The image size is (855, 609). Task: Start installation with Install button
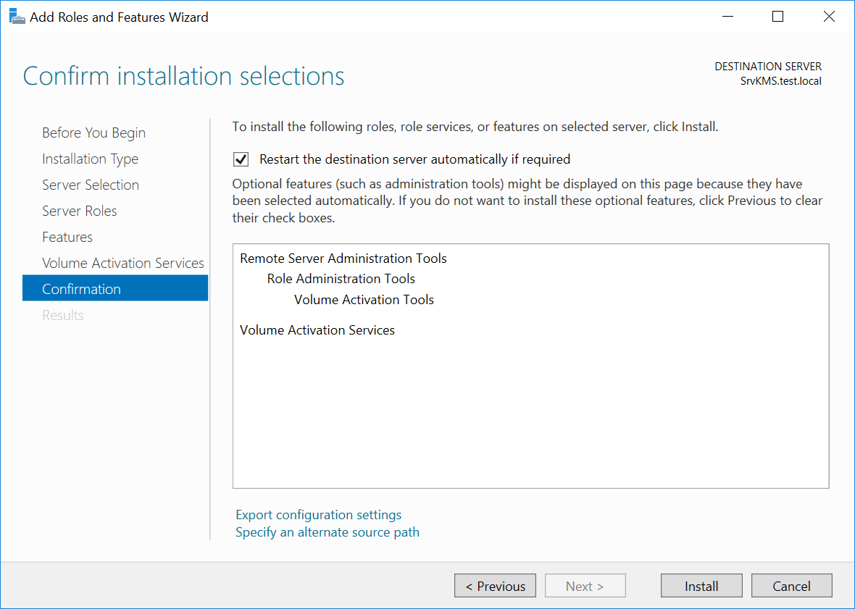coord(701,586)
